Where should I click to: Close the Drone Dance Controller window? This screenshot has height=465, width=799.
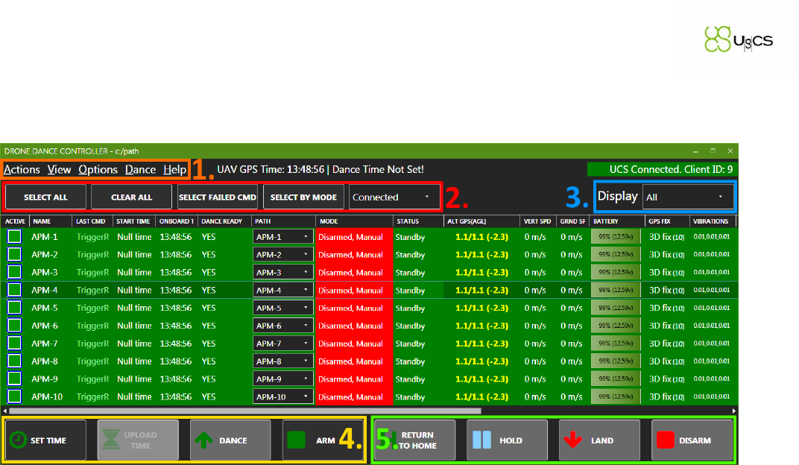(730, 151)
